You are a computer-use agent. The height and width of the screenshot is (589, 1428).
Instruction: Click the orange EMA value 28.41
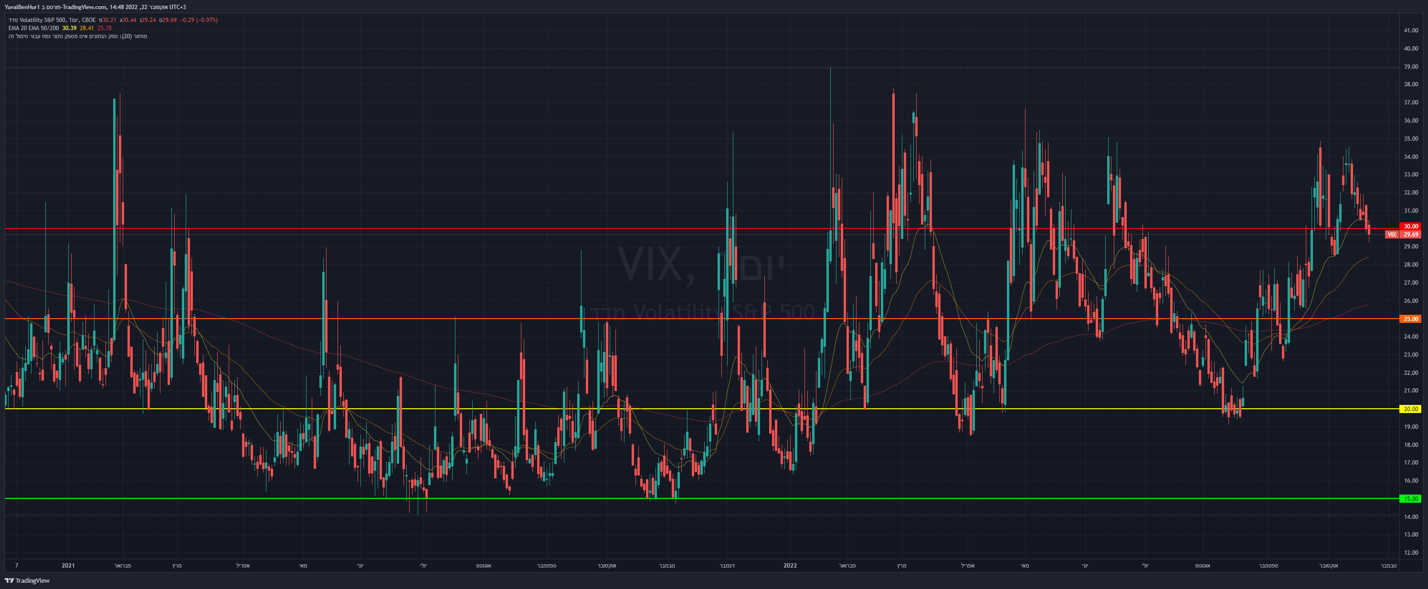pos(87,28)
